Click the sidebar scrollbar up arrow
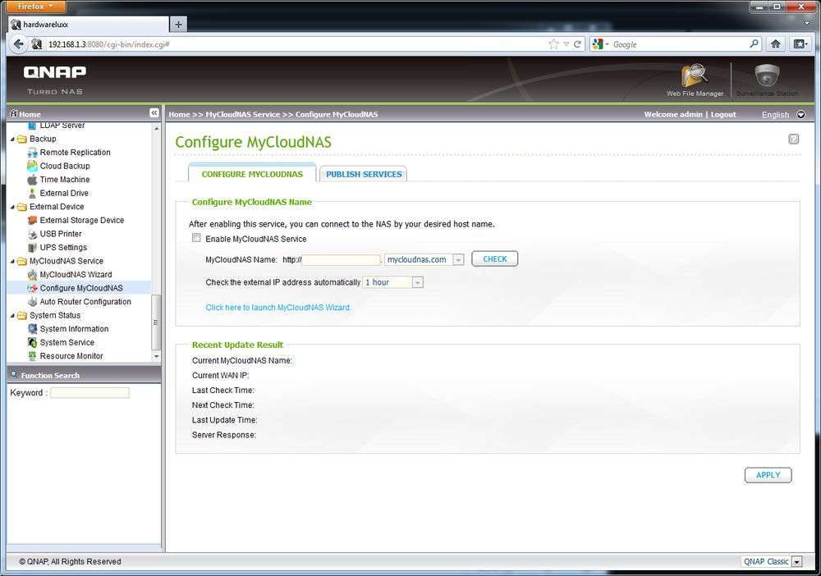The image size is (821, 576). click(156, 128)
